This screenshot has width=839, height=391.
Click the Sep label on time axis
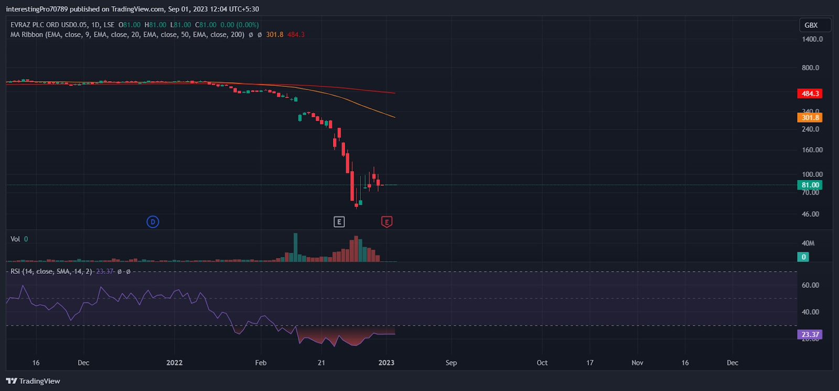[x=451, y=363]
